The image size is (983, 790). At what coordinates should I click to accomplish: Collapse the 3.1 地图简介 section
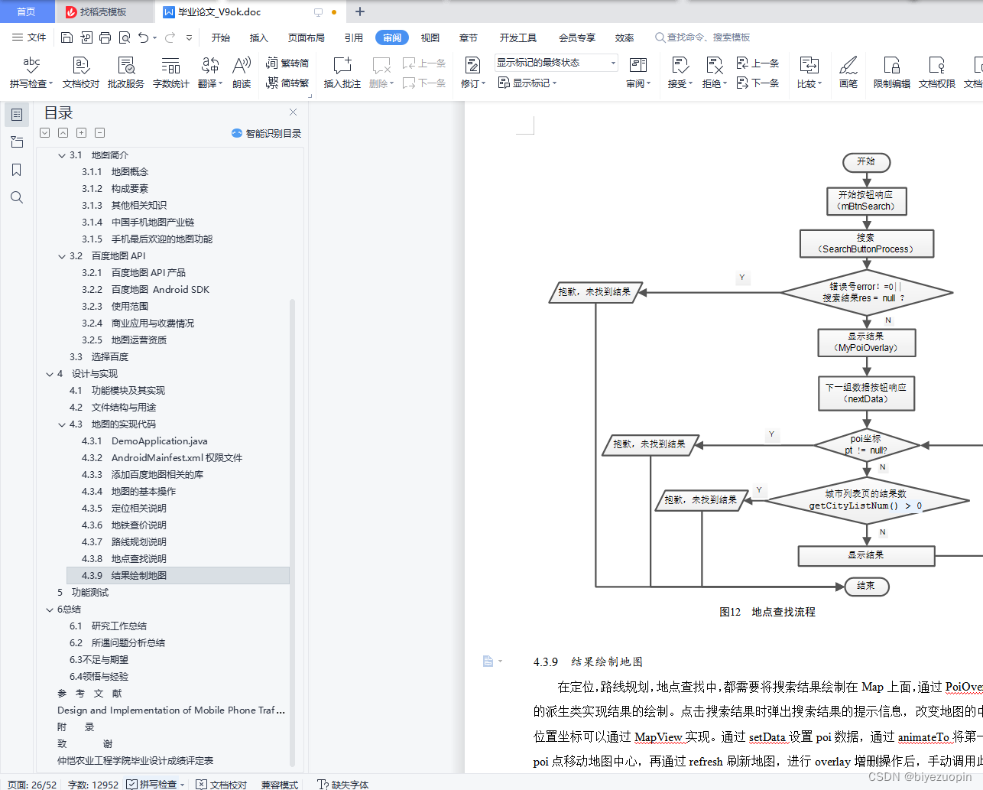click(62, 155)
